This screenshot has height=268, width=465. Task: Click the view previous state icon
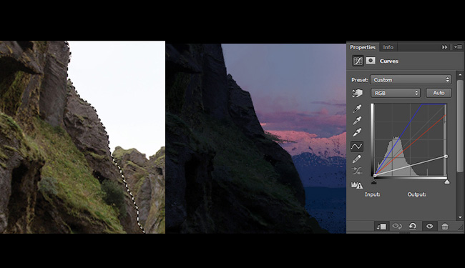point(397,227)
